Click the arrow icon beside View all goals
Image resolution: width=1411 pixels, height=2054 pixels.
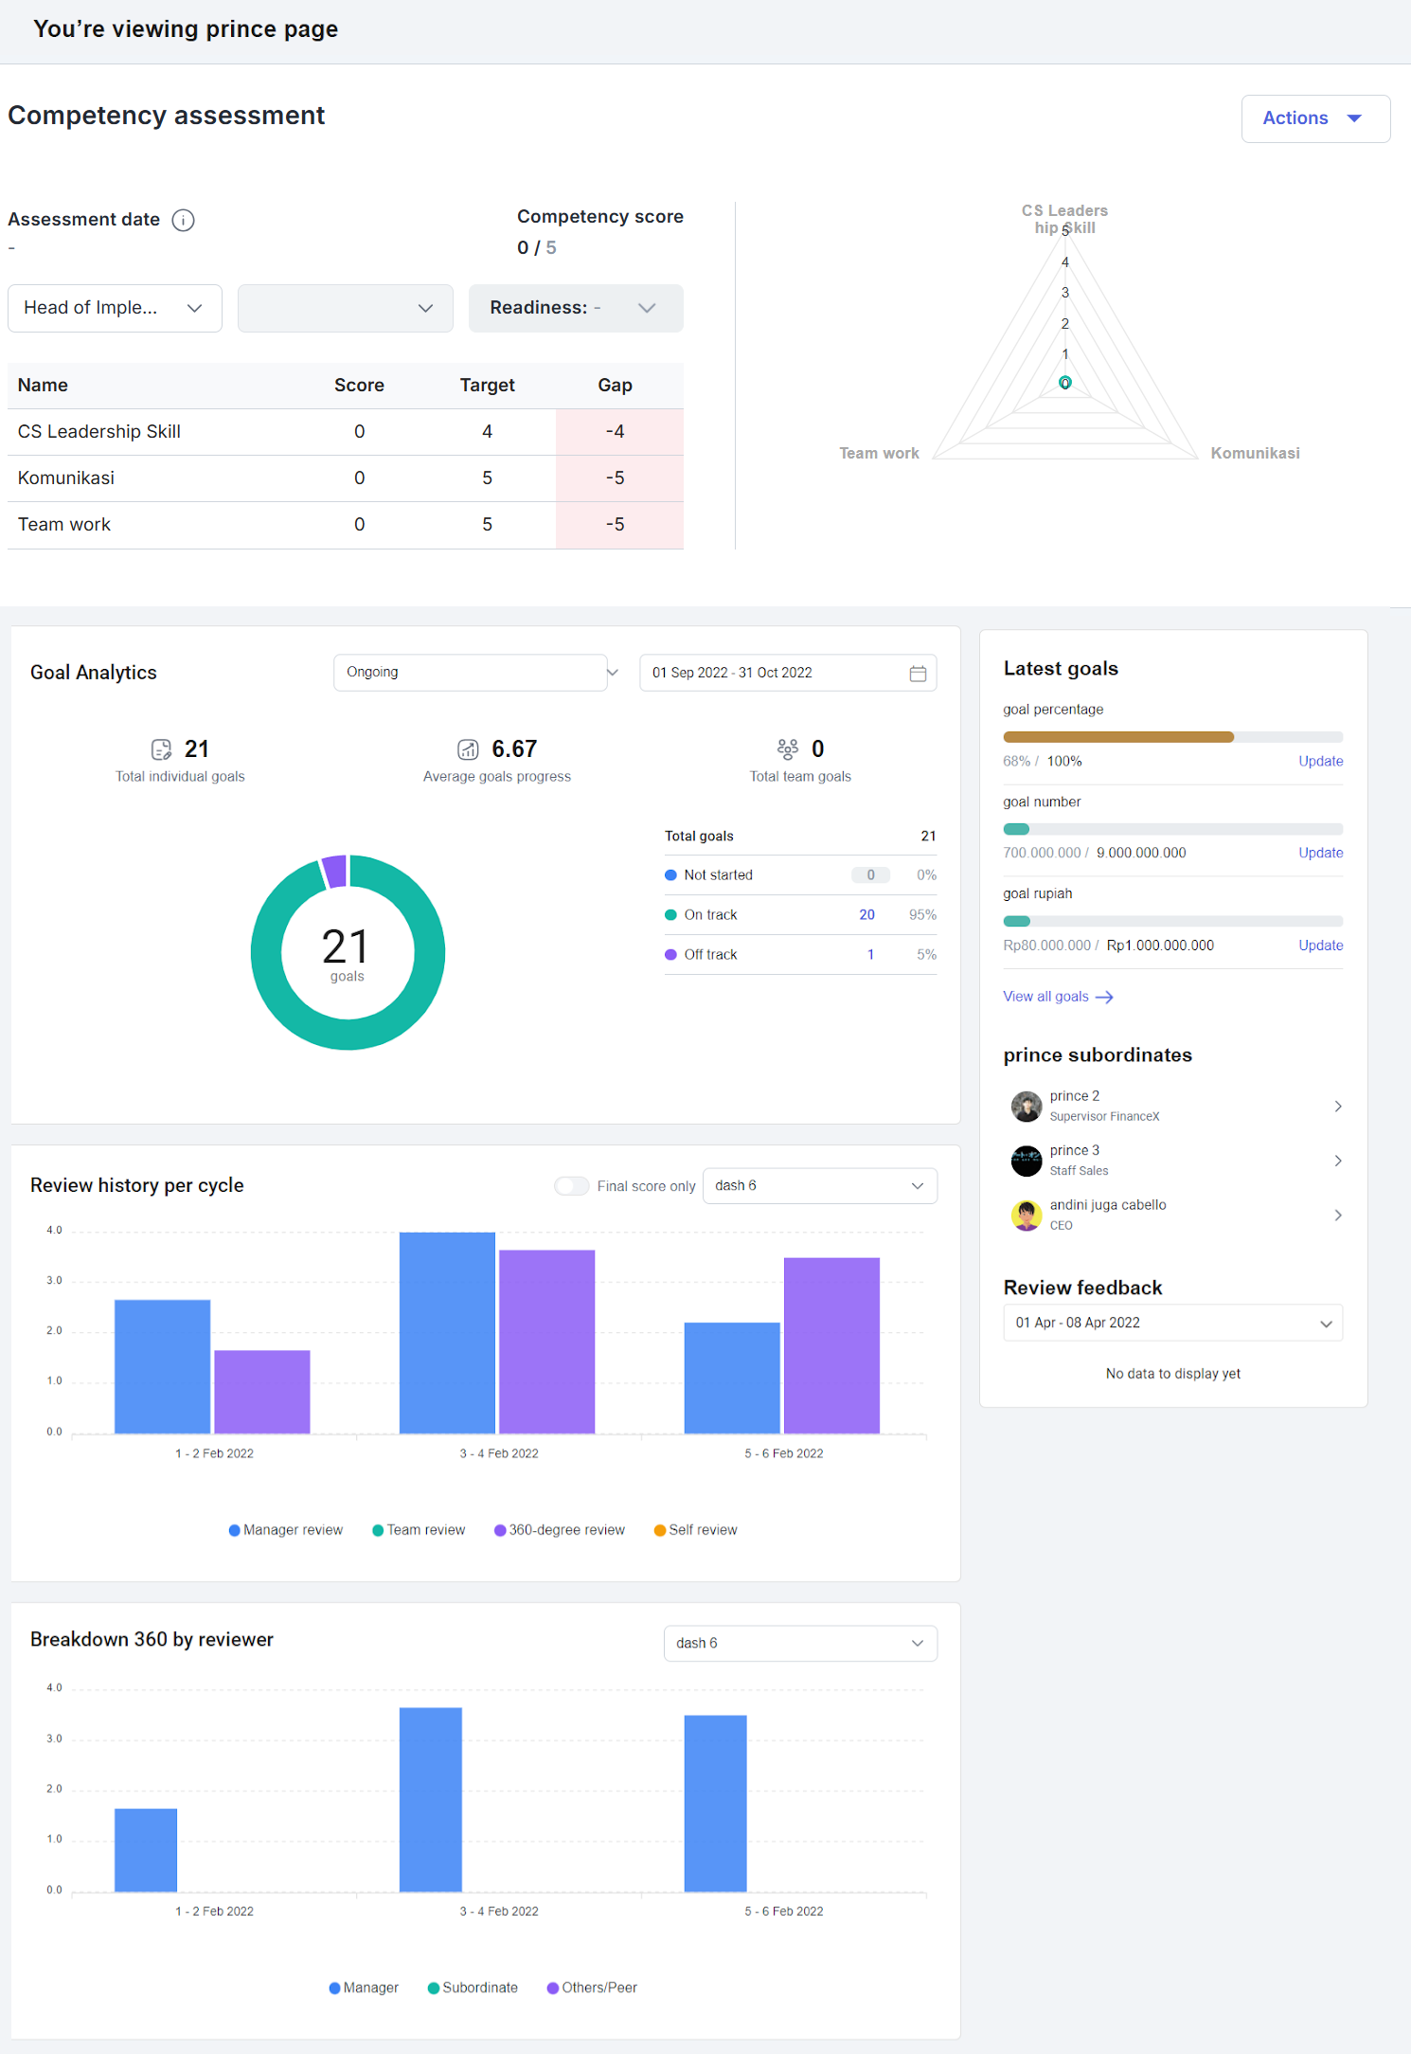click(1104, 997)
